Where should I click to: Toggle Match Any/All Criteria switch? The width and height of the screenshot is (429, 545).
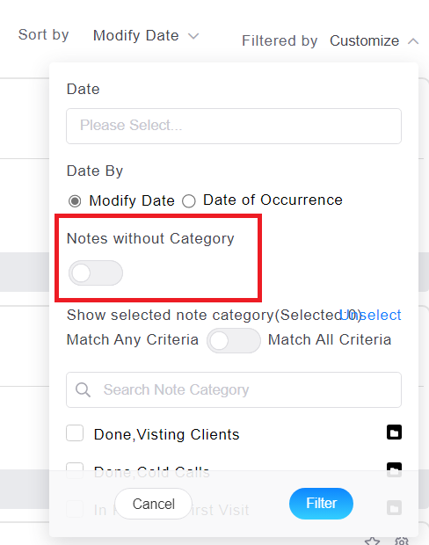tap(234, 341)
